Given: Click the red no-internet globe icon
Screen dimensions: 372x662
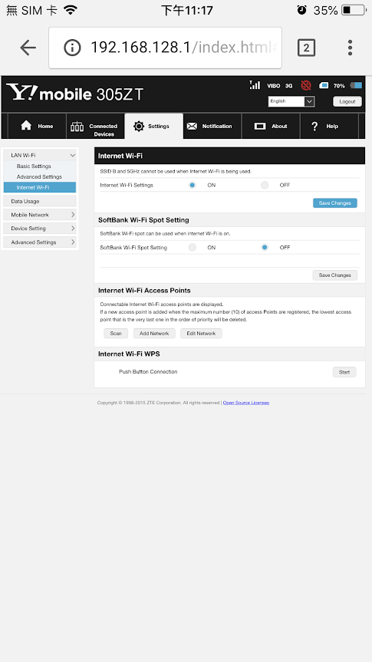Looking at the screenshot, I should [306, 85].
